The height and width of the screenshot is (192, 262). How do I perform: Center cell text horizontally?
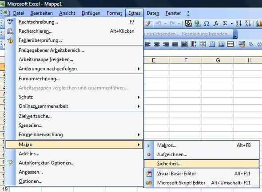pos(157,44)
